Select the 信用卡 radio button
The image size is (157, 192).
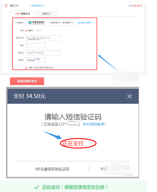pyautogui.click(x=35, y=31)
